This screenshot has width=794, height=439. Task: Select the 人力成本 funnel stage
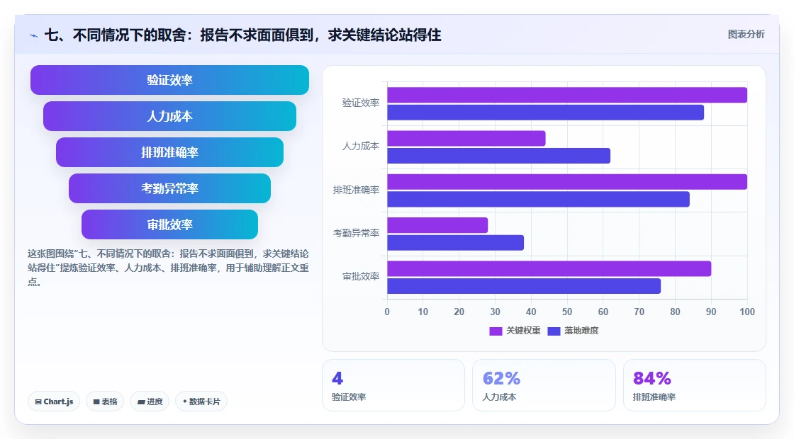coord(169,116)
